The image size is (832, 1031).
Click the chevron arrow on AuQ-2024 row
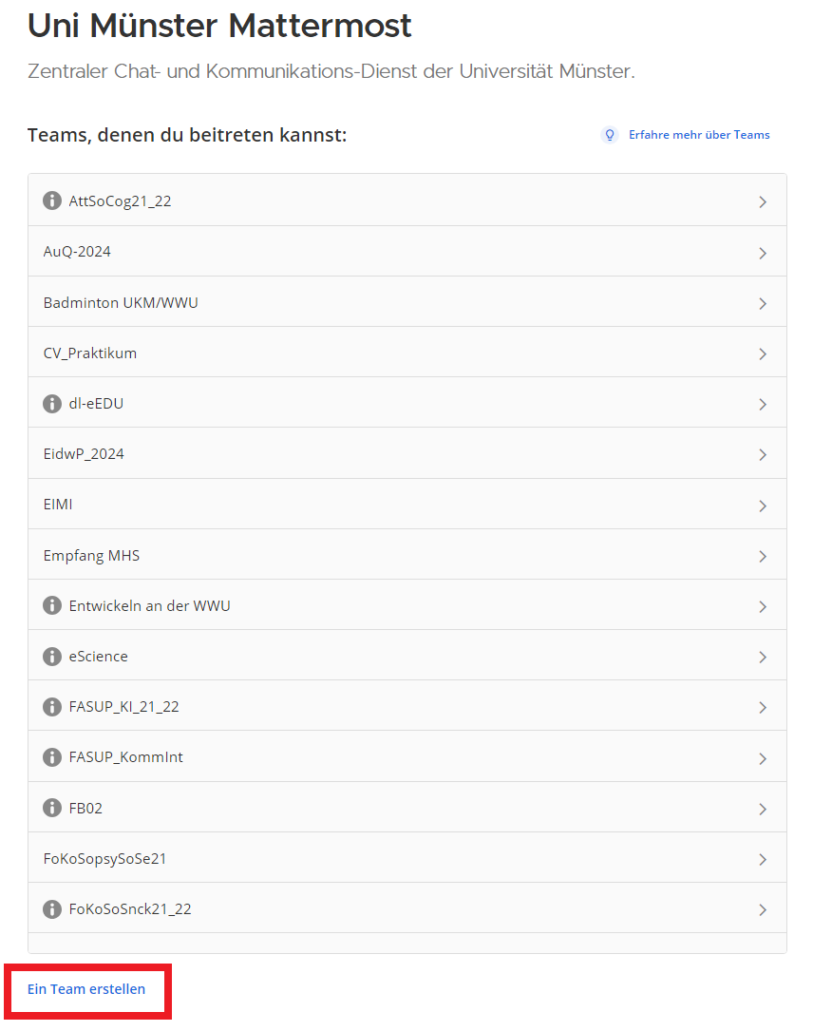(763, 253)
